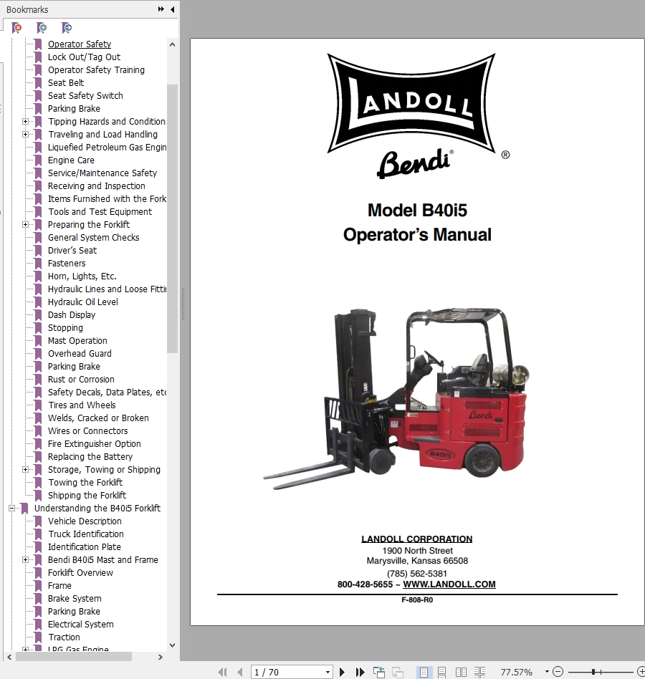This screenshot has width=645, height=679.
Task: Open Tools and Test Equipment bookmark
Action: click(x=100, y=212)
